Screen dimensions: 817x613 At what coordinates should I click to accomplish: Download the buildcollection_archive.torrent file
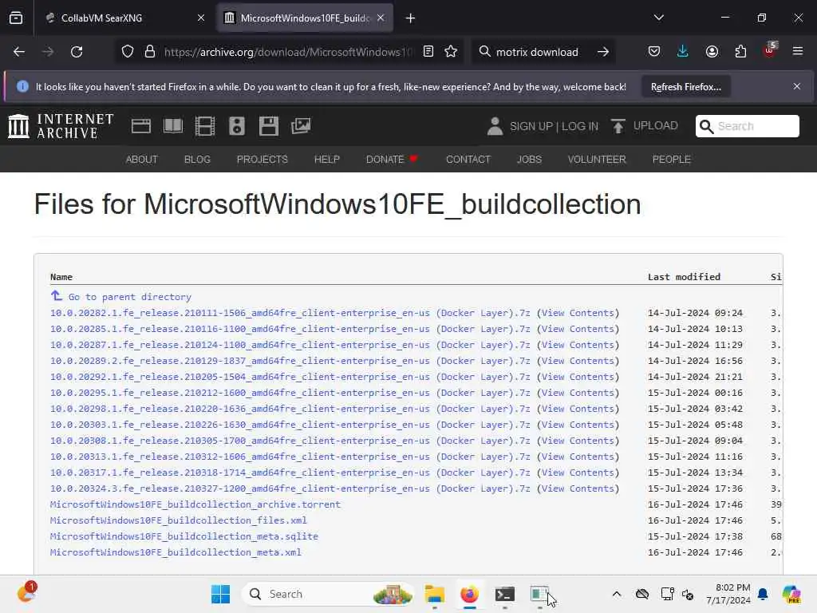coord(195,504)
